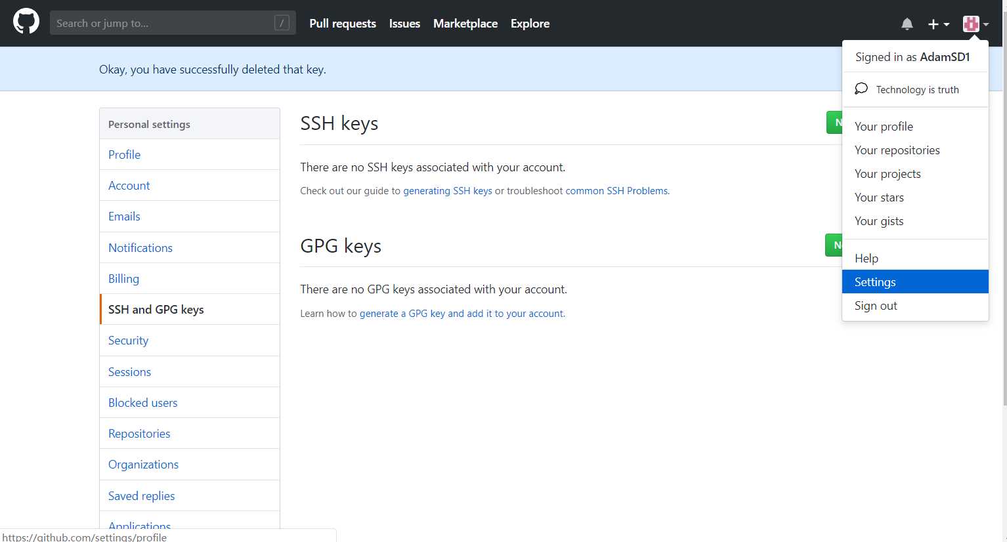Open the notifications bell
This screenshot has width=1007, height=542.
click(907, 24)
